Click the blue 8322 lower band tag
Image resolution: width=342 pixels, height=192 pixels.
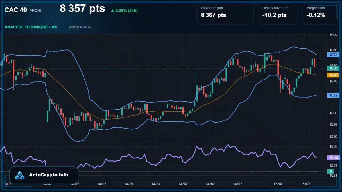pyautogui.click(x=333, y=95)
